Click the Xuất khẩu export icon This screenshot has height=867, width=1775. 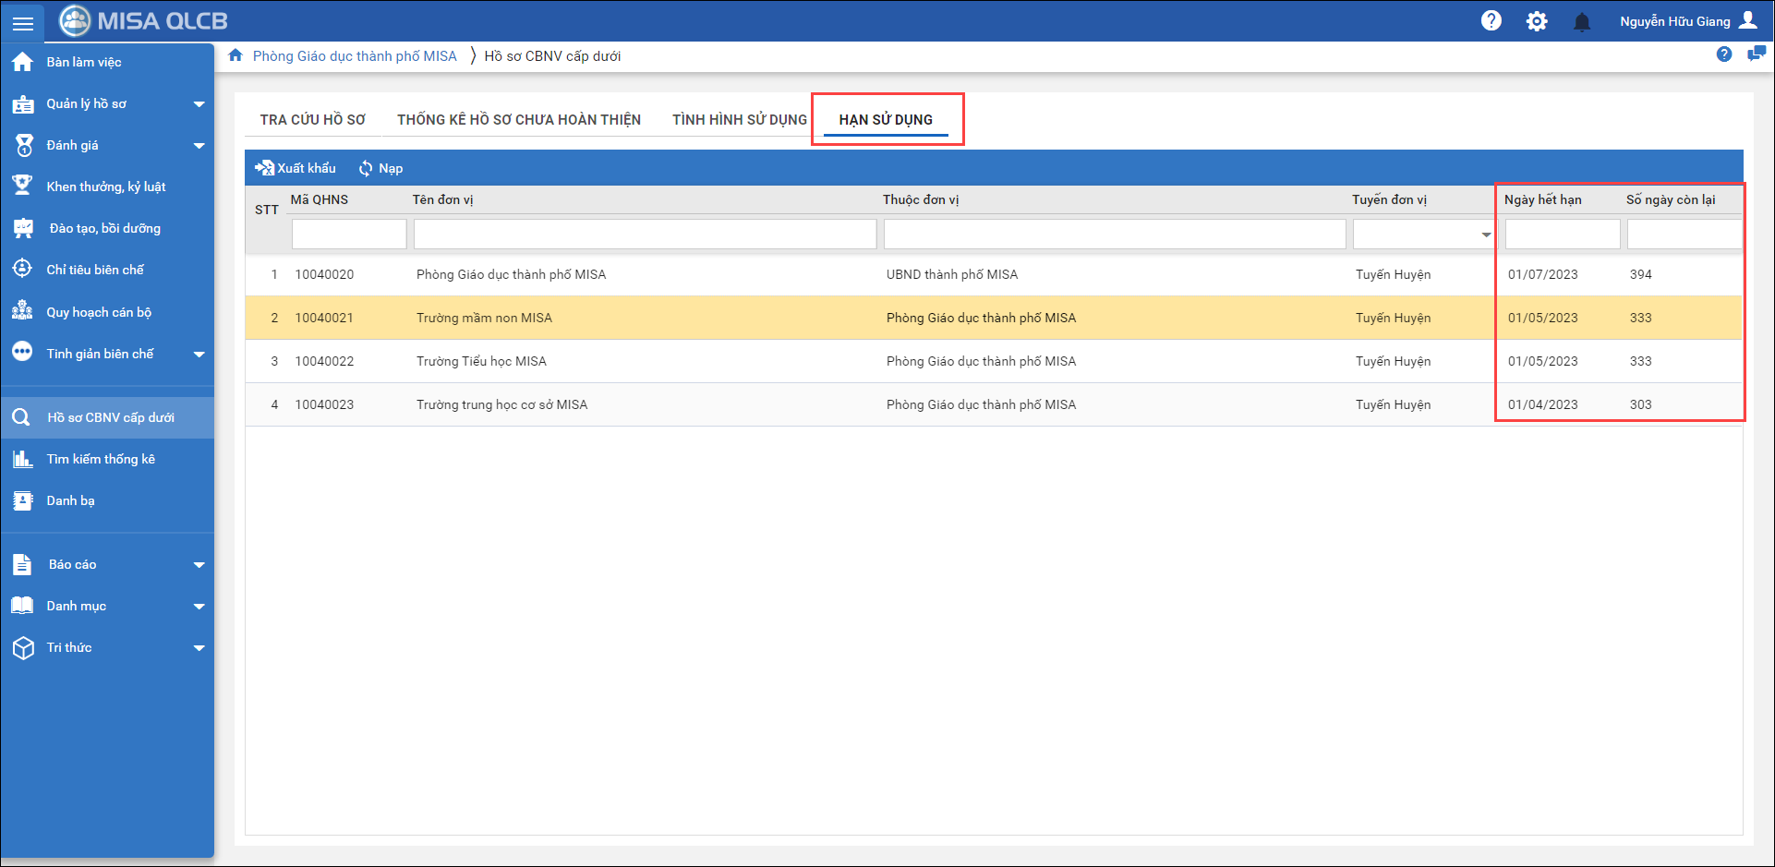pos(265,168)
